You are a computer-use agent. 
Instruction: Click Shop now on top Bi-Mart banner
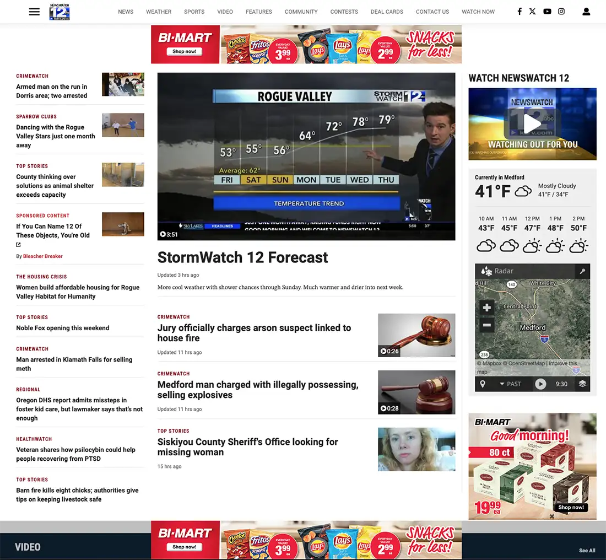(x=185, y=51)
